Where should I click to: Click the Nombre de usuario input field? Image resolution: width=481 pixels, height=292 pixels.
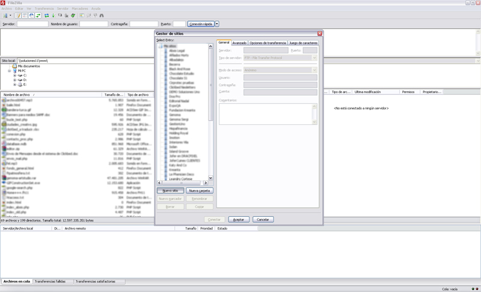tap(94, 24)
